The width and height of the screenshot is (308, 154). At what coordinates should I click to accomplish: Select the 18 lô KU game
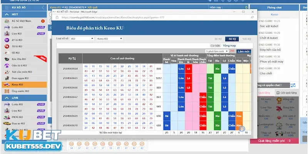(x=24, y=46)
